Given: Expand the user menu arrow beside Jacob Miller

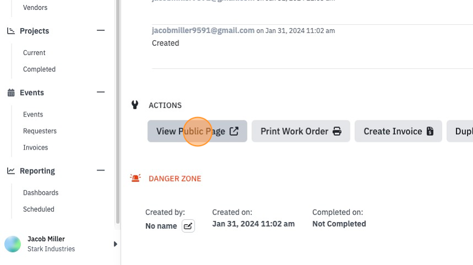Looking at the screenshot, I should (x=116, y=244).
